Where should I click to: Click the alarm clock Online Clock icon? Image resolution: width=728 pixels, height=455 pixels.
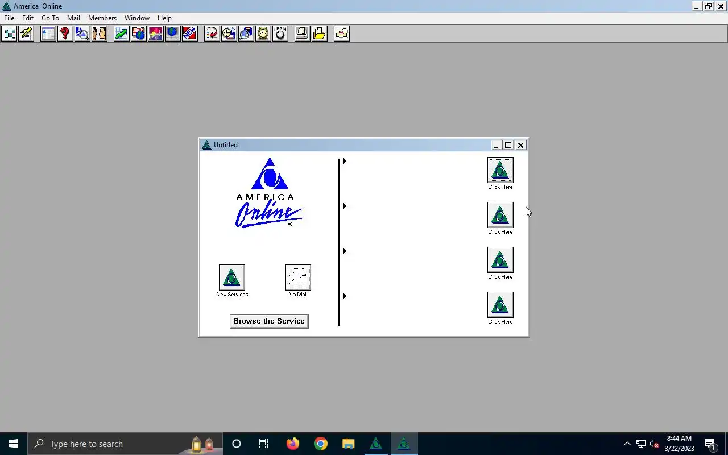pyautogui.click(x=263, y=34)
